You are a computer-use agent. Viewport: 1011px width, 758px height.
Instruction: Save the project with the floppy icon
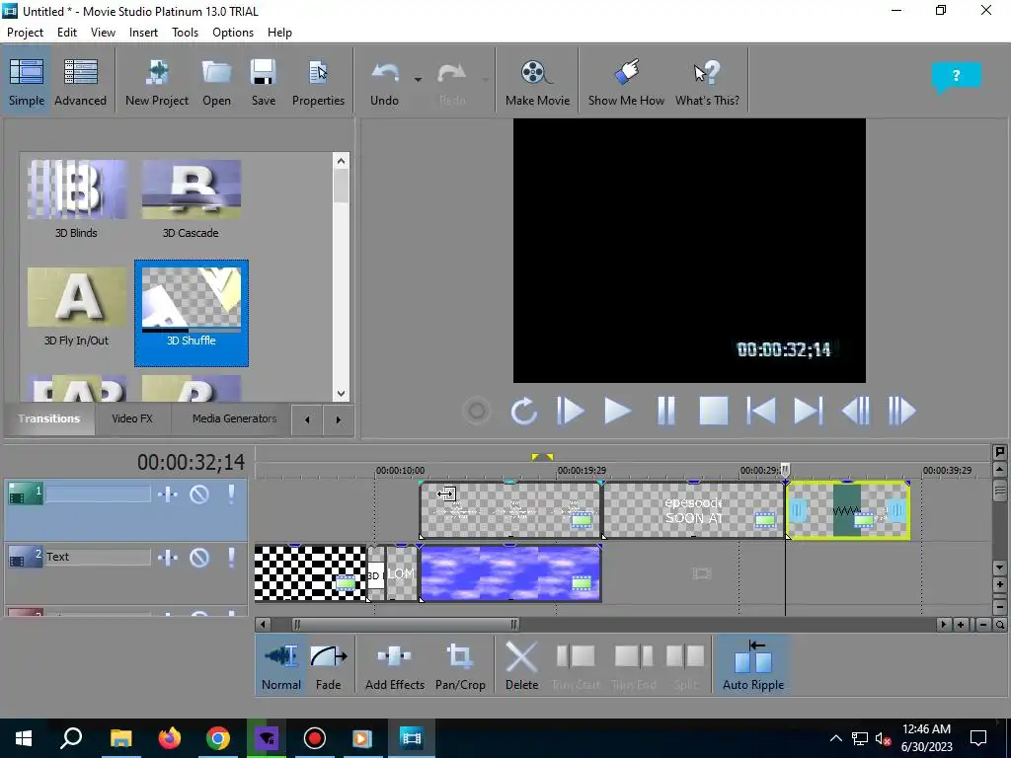[263, 81]
